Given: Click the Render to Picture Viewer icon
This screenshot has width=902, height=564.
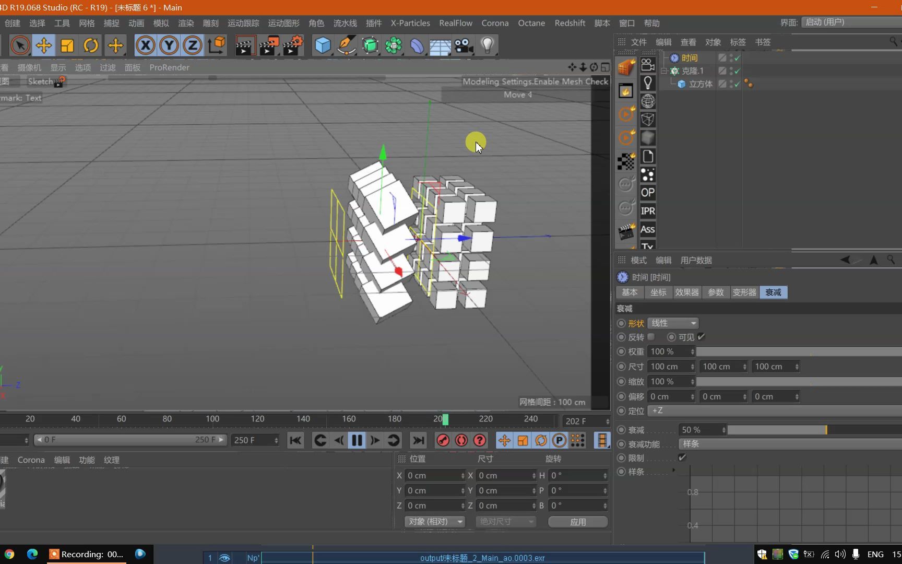Looking at the screenshot, I should click(x=269, y=45).
